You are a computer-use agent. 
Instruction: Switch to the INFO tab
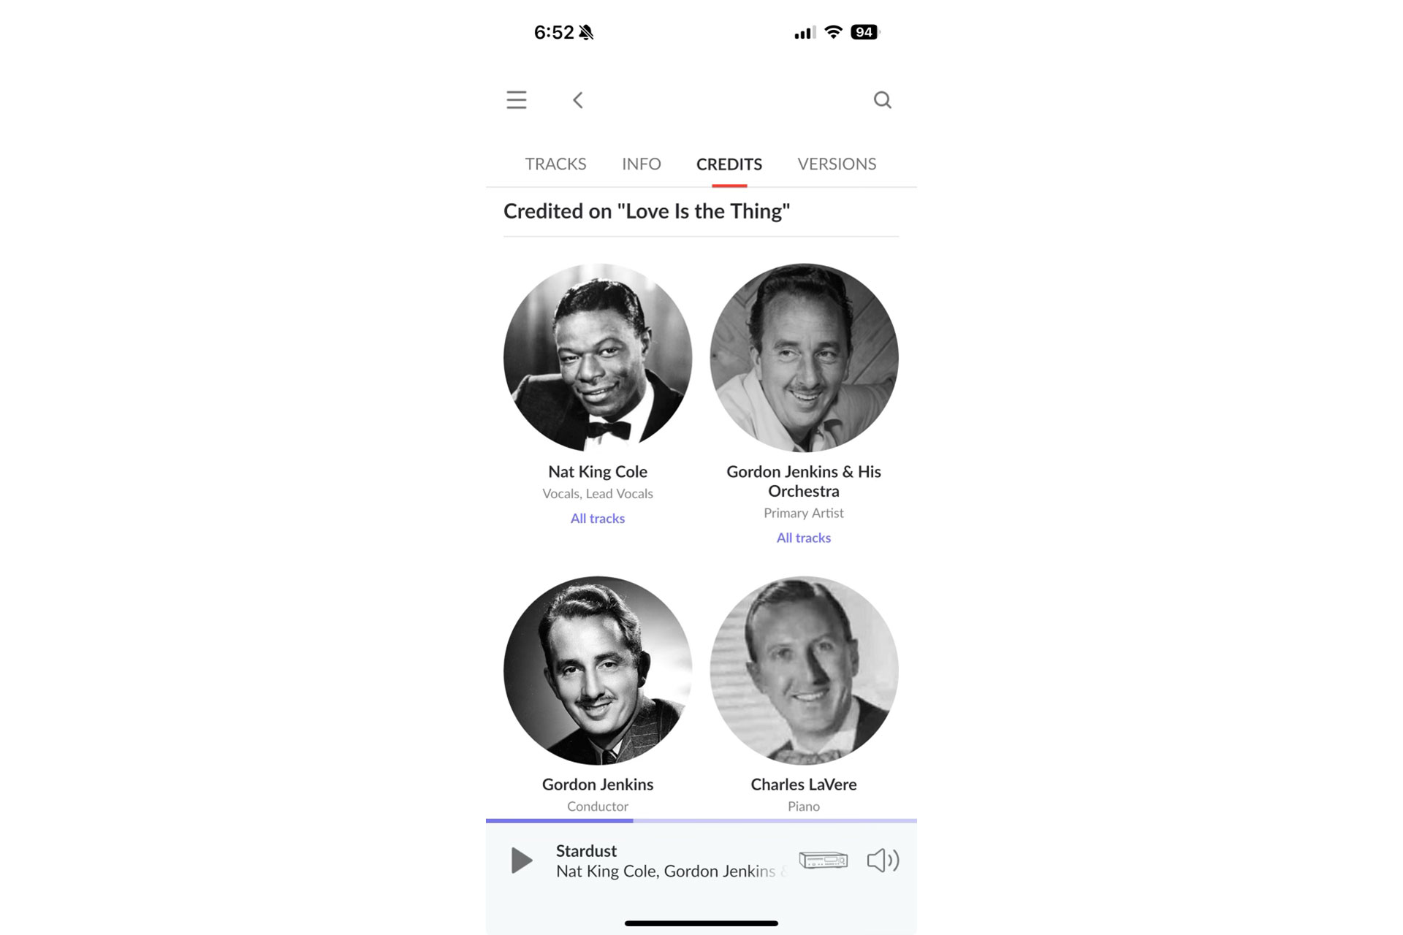[x=642, y=164]
